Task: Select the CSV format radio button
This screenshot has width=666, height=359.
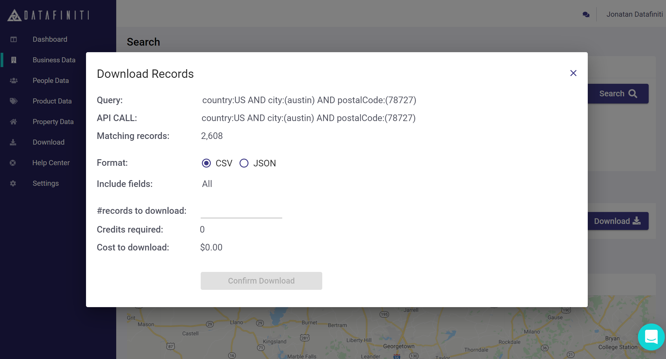Action: [x=206, y=163]
